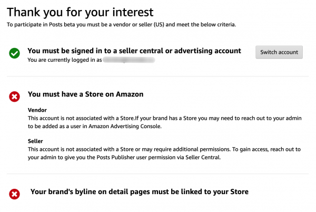Click the divider line above byline requirement
316x212 pixels.
click(157, 174)
